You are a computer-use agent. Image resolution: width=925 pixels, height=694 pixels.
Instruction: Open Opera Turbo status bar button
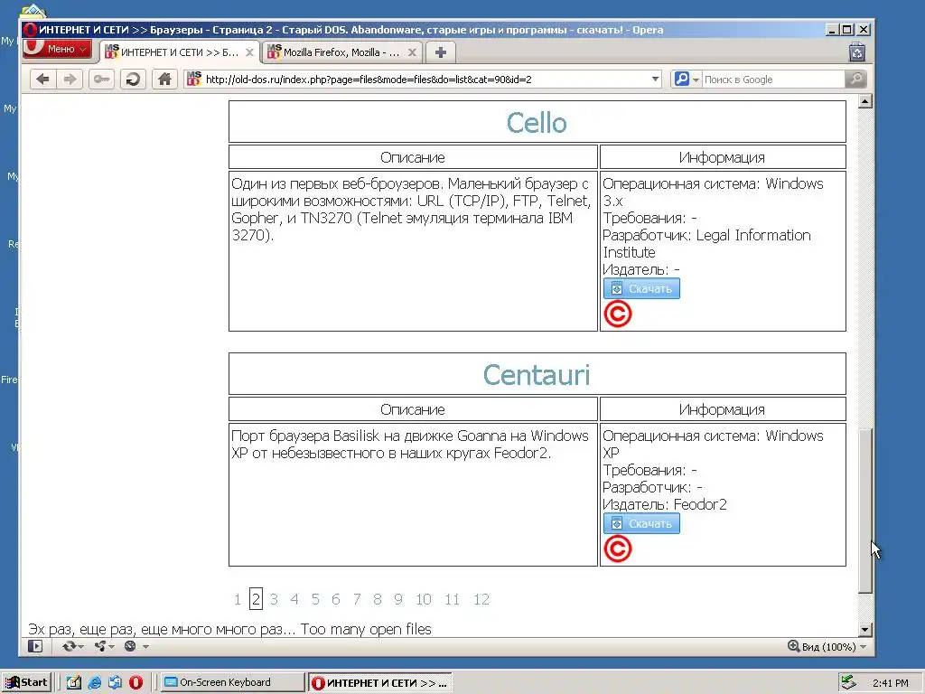pyautogui.click(x=130, y=646)
